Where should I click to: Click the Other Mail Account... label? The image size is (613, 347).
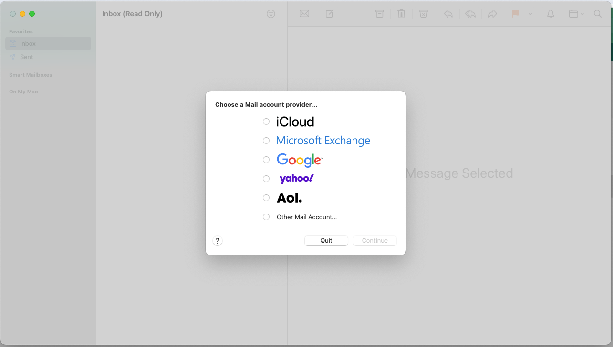point(307,217)
